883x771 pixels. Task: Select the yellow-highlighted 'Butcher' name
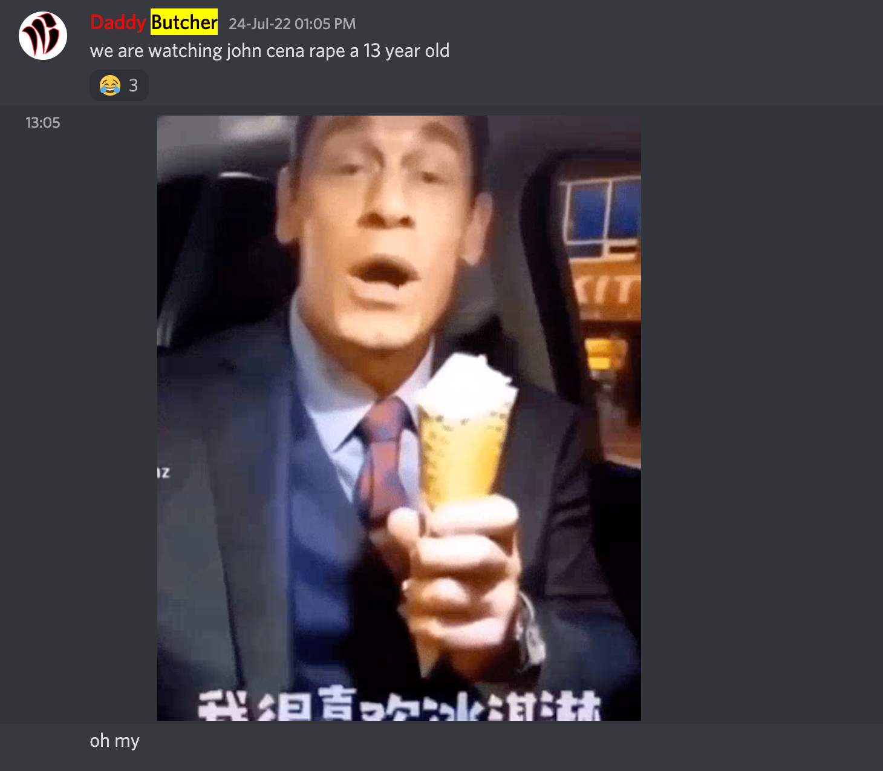click(x=184, y=22)
